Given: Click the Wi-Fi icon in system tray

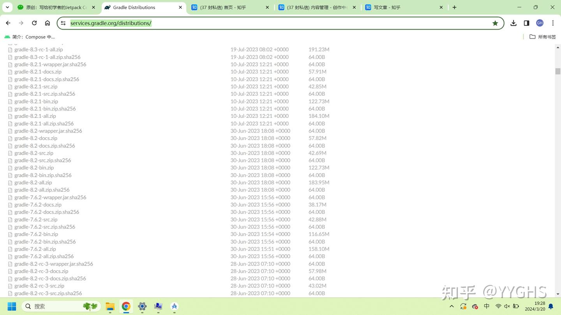Looking at the screenshot, I should tap(498, 306).
